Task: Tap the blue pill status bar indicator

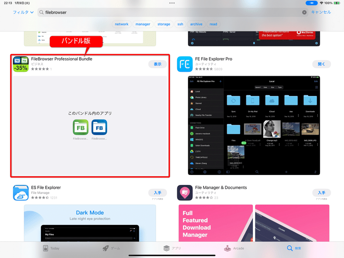Action: pyautogui.click(x=311, y=3)
